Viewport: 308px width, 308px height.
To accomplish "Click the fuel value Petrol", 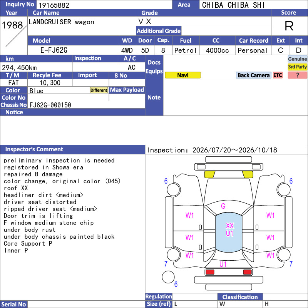I will (186, 50).
